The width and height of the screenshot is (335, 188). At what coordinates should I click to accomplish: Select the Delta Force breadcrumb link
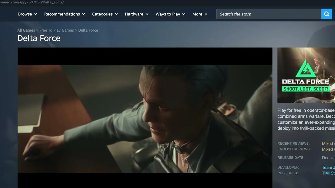pos(88,30)
